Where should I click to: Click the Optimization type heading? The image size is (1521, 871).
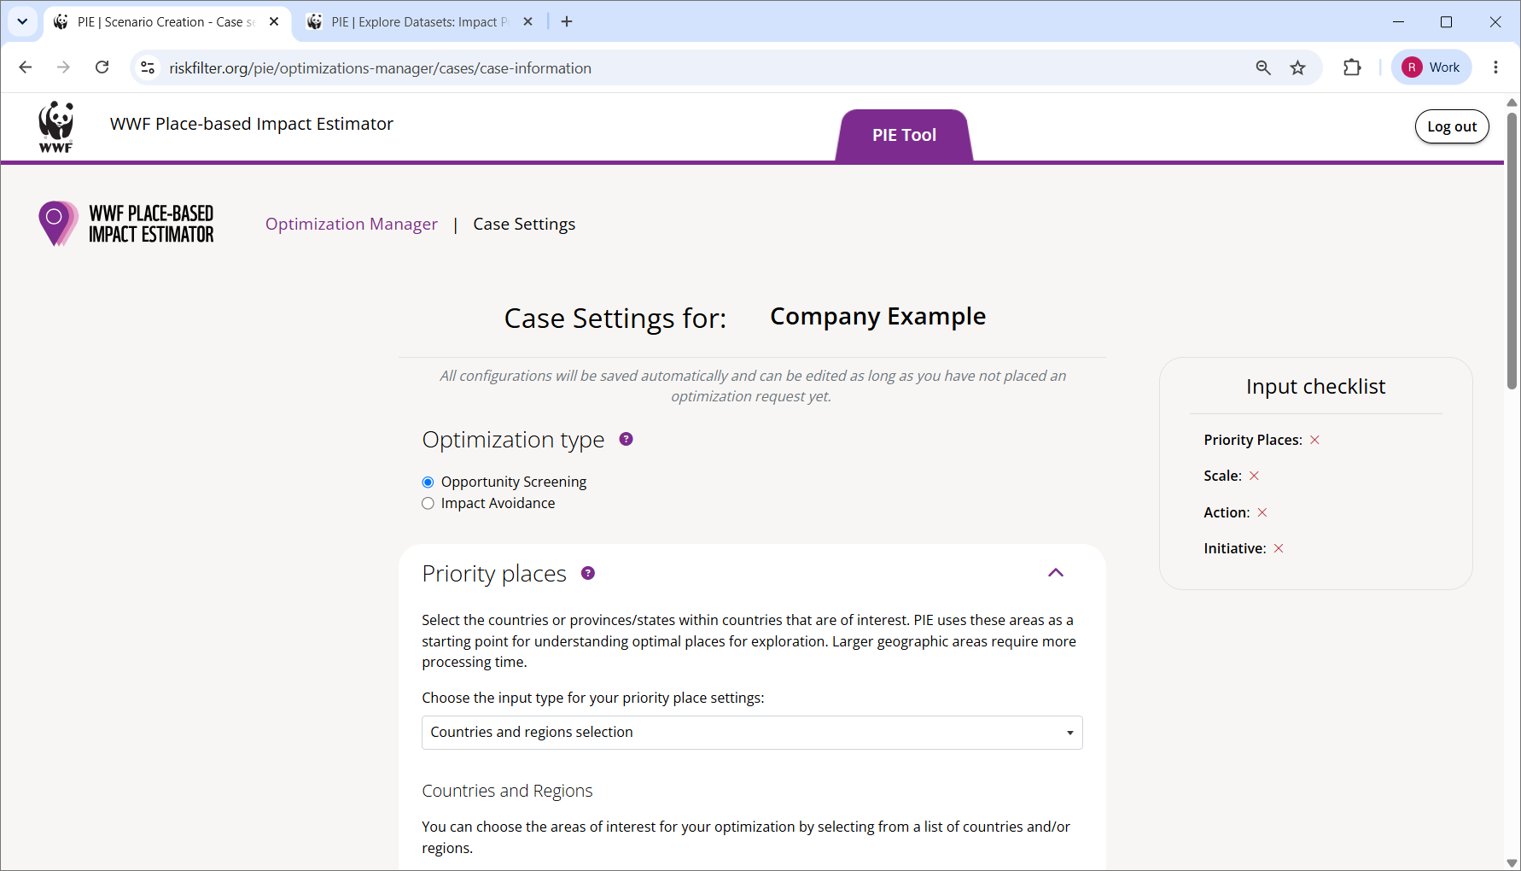click(513, 440)
